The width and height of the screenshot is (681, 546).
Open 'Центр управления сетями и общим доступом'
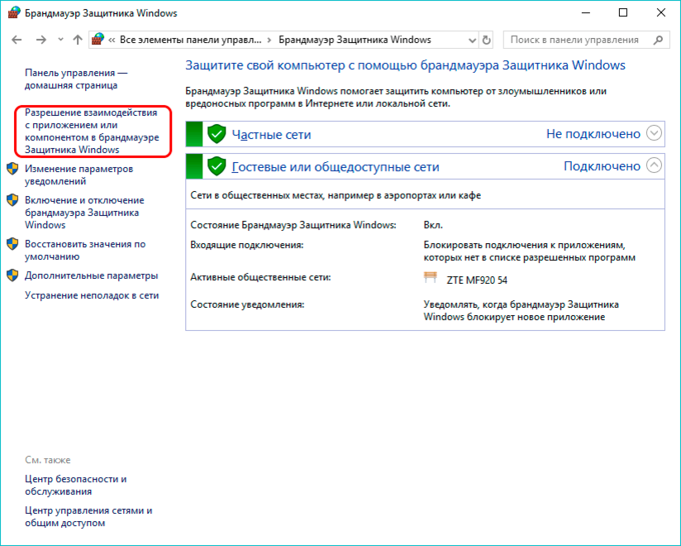point(88,516)
